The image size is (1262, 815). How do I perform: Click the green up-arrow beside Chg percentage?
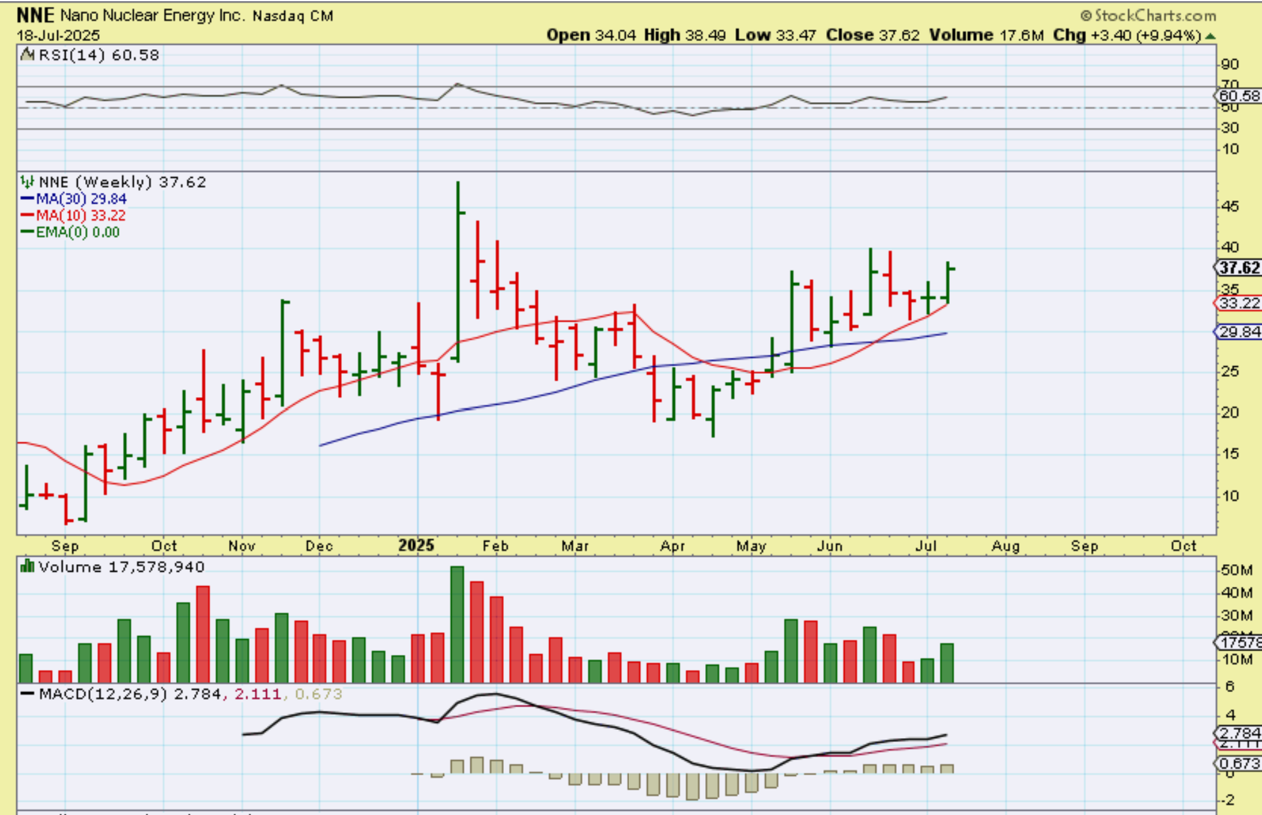coord(1210,36)
